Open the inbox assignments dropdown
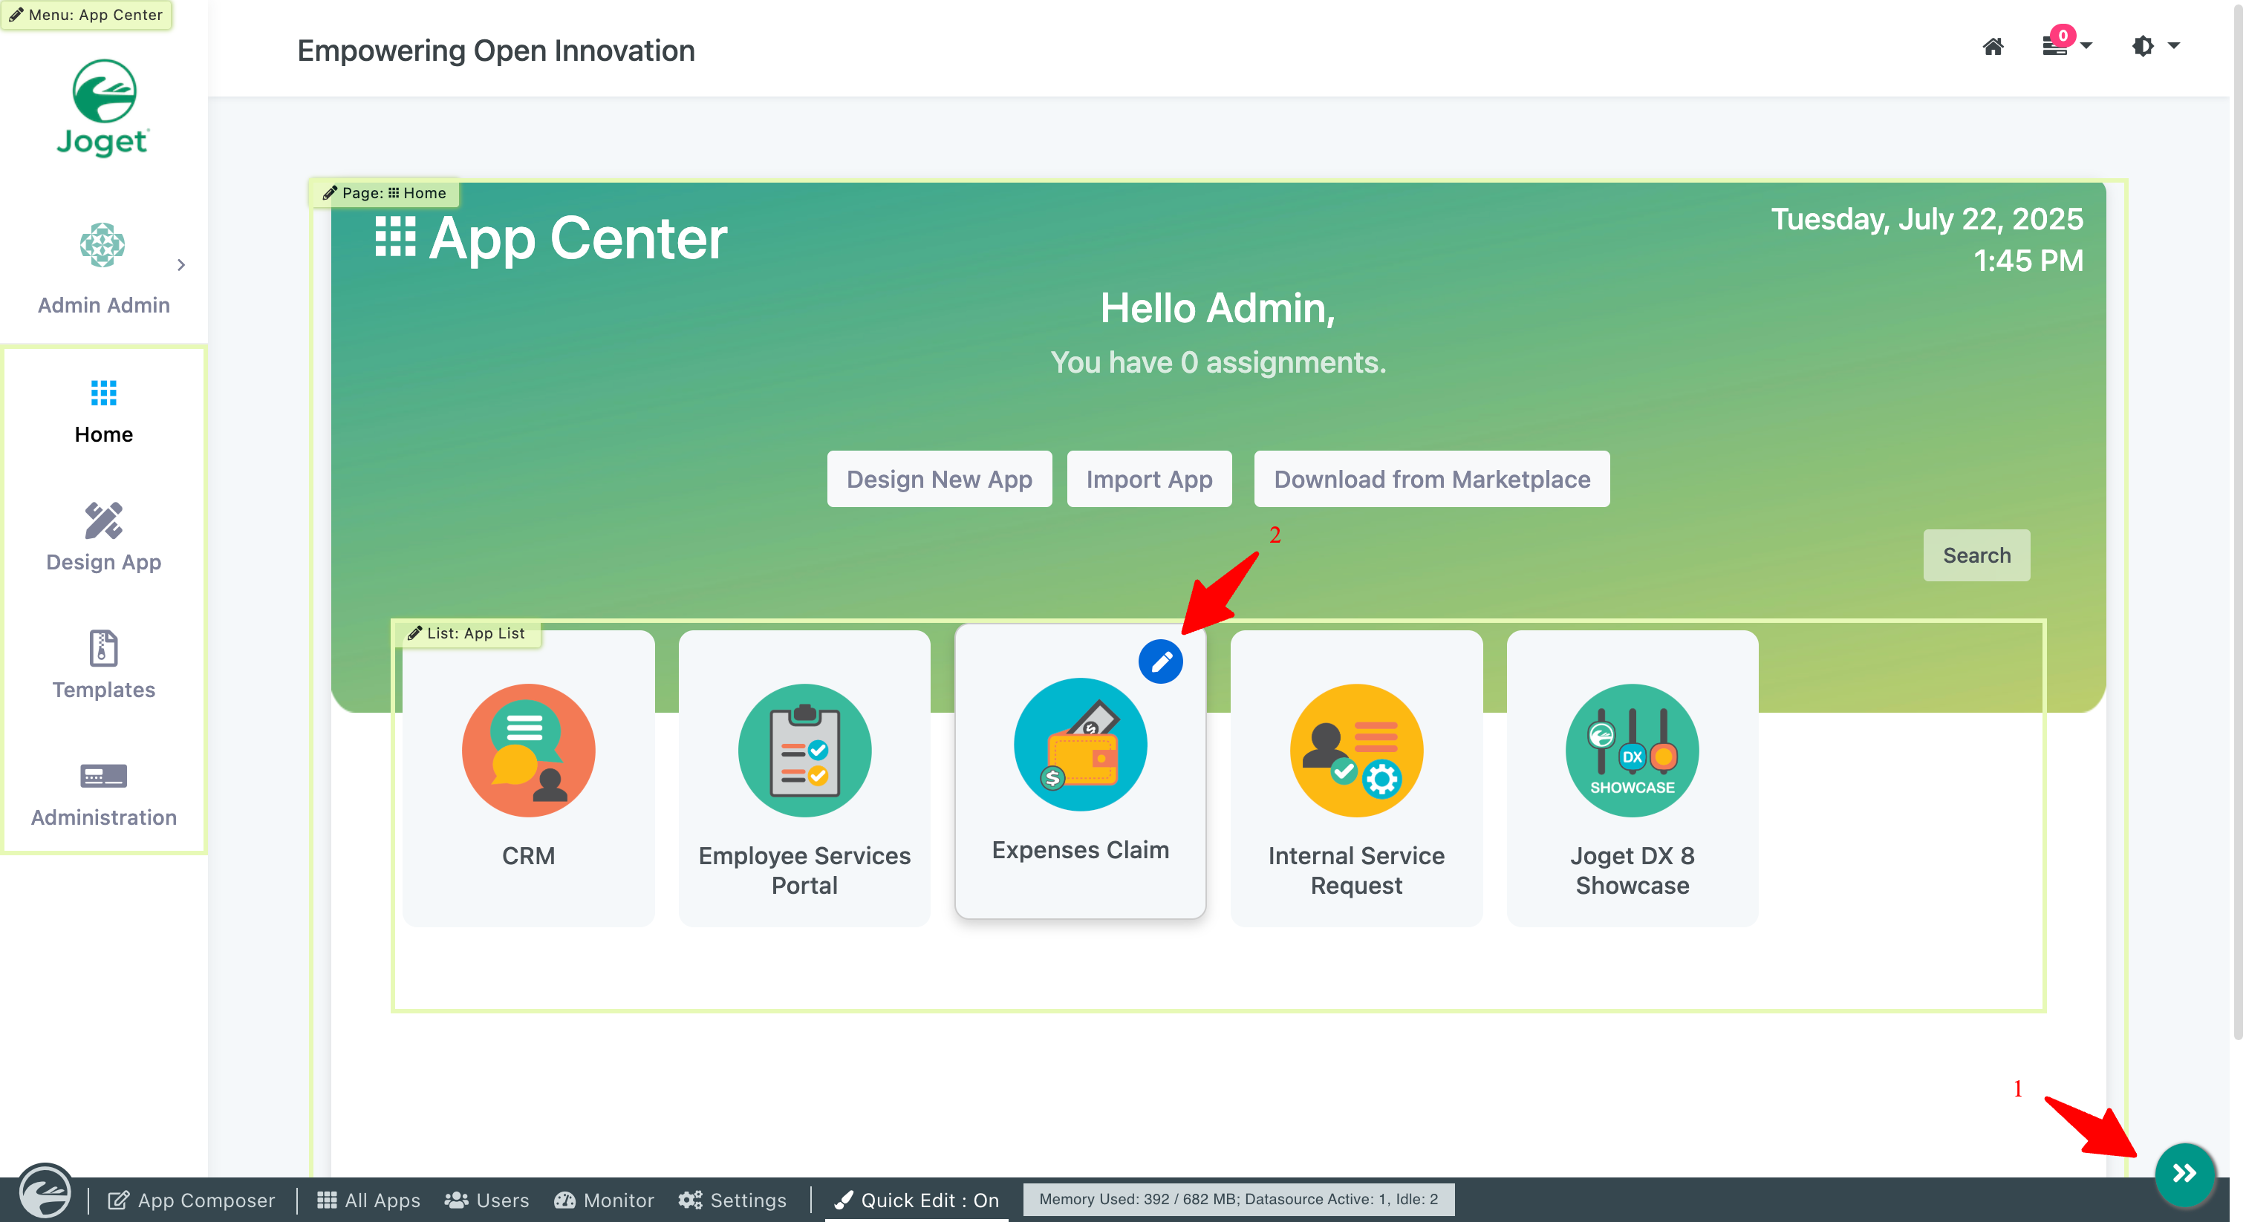This screenshot has height=1222, width=2246. coord(2066,44)
